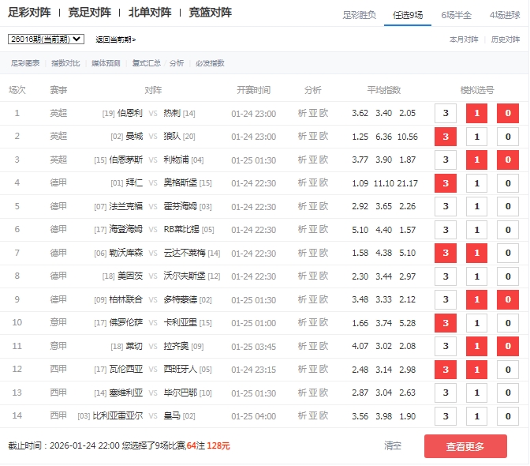
Task: Open the 竞篮对阵 section
Action: click(x=211, y=13)
